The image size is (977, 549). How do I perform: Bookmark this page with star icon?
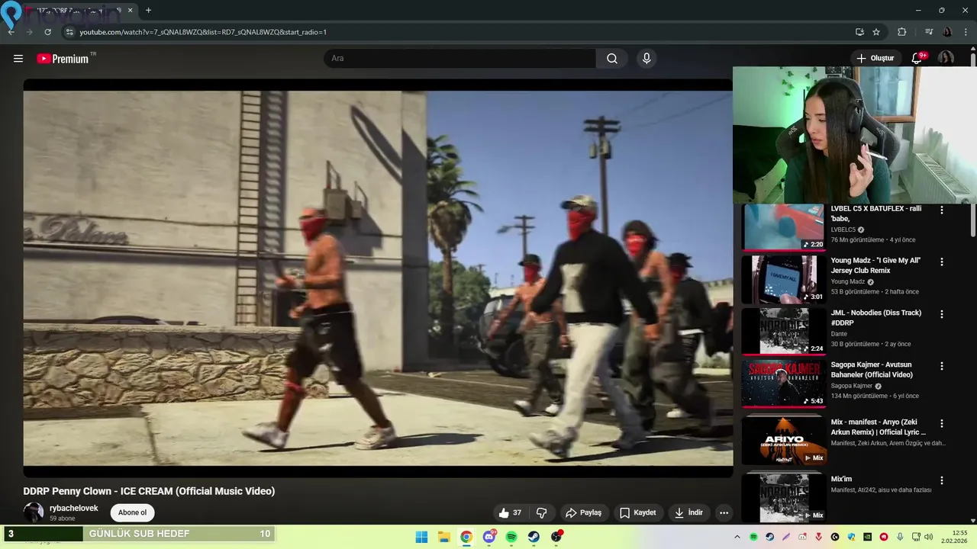coord(876,32)
